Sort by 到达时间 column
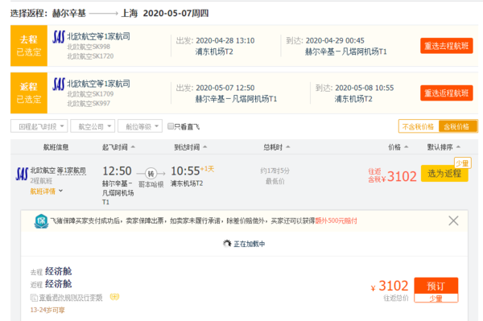 point(190,147)
